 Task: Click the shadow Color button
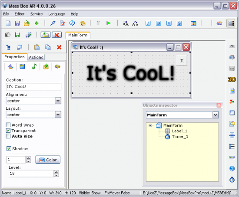click(48, 160)
